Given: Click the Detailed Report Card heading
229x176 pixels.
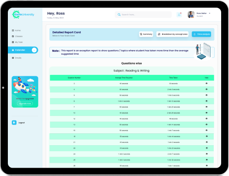Looking at the screenshot, I should pos(66,32).
